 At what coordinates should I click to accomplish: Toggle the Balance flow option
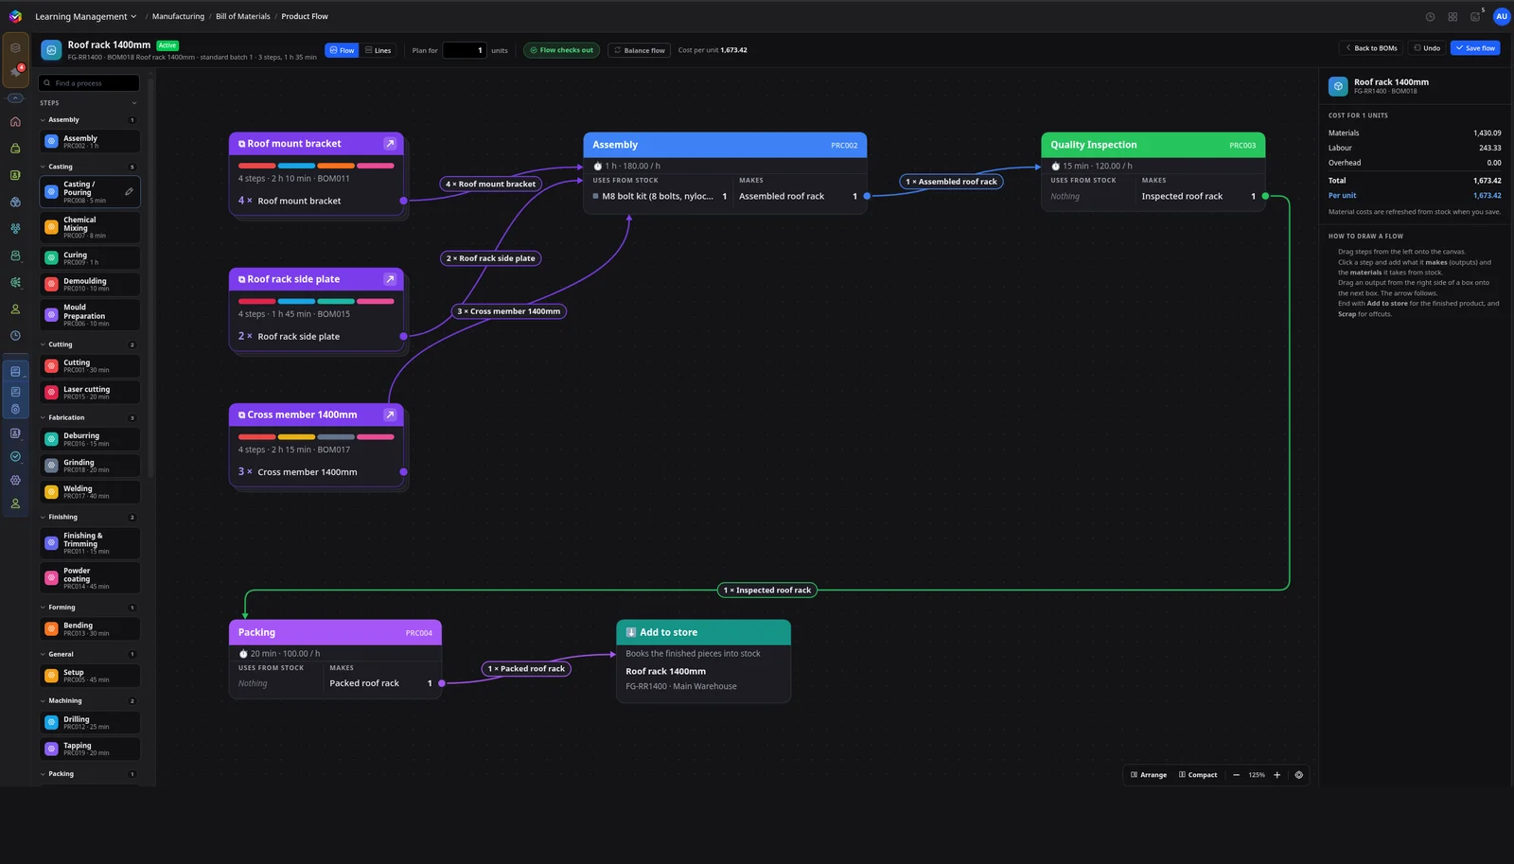coord(640,50)
